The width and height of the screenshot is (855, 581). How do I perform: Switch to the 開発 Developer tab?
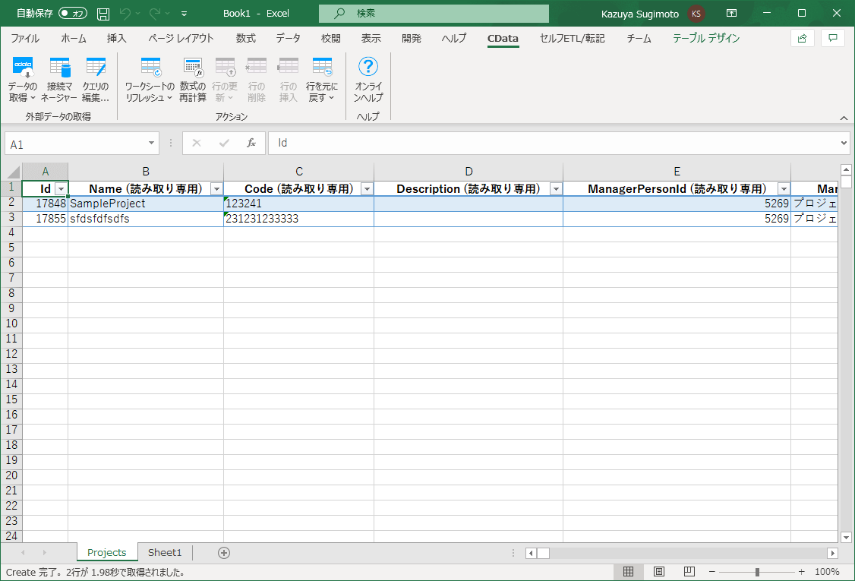pos(412,38)
